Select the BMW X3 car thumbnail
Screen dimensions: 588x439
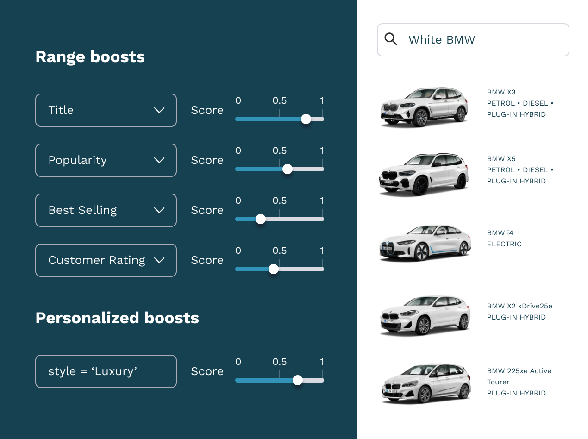click(425, 107)
